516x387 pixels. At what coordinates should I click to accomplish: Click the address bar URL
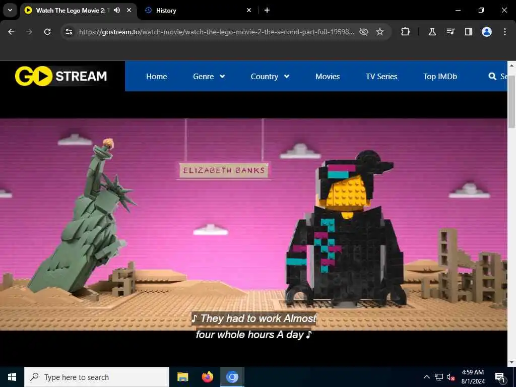217,32
